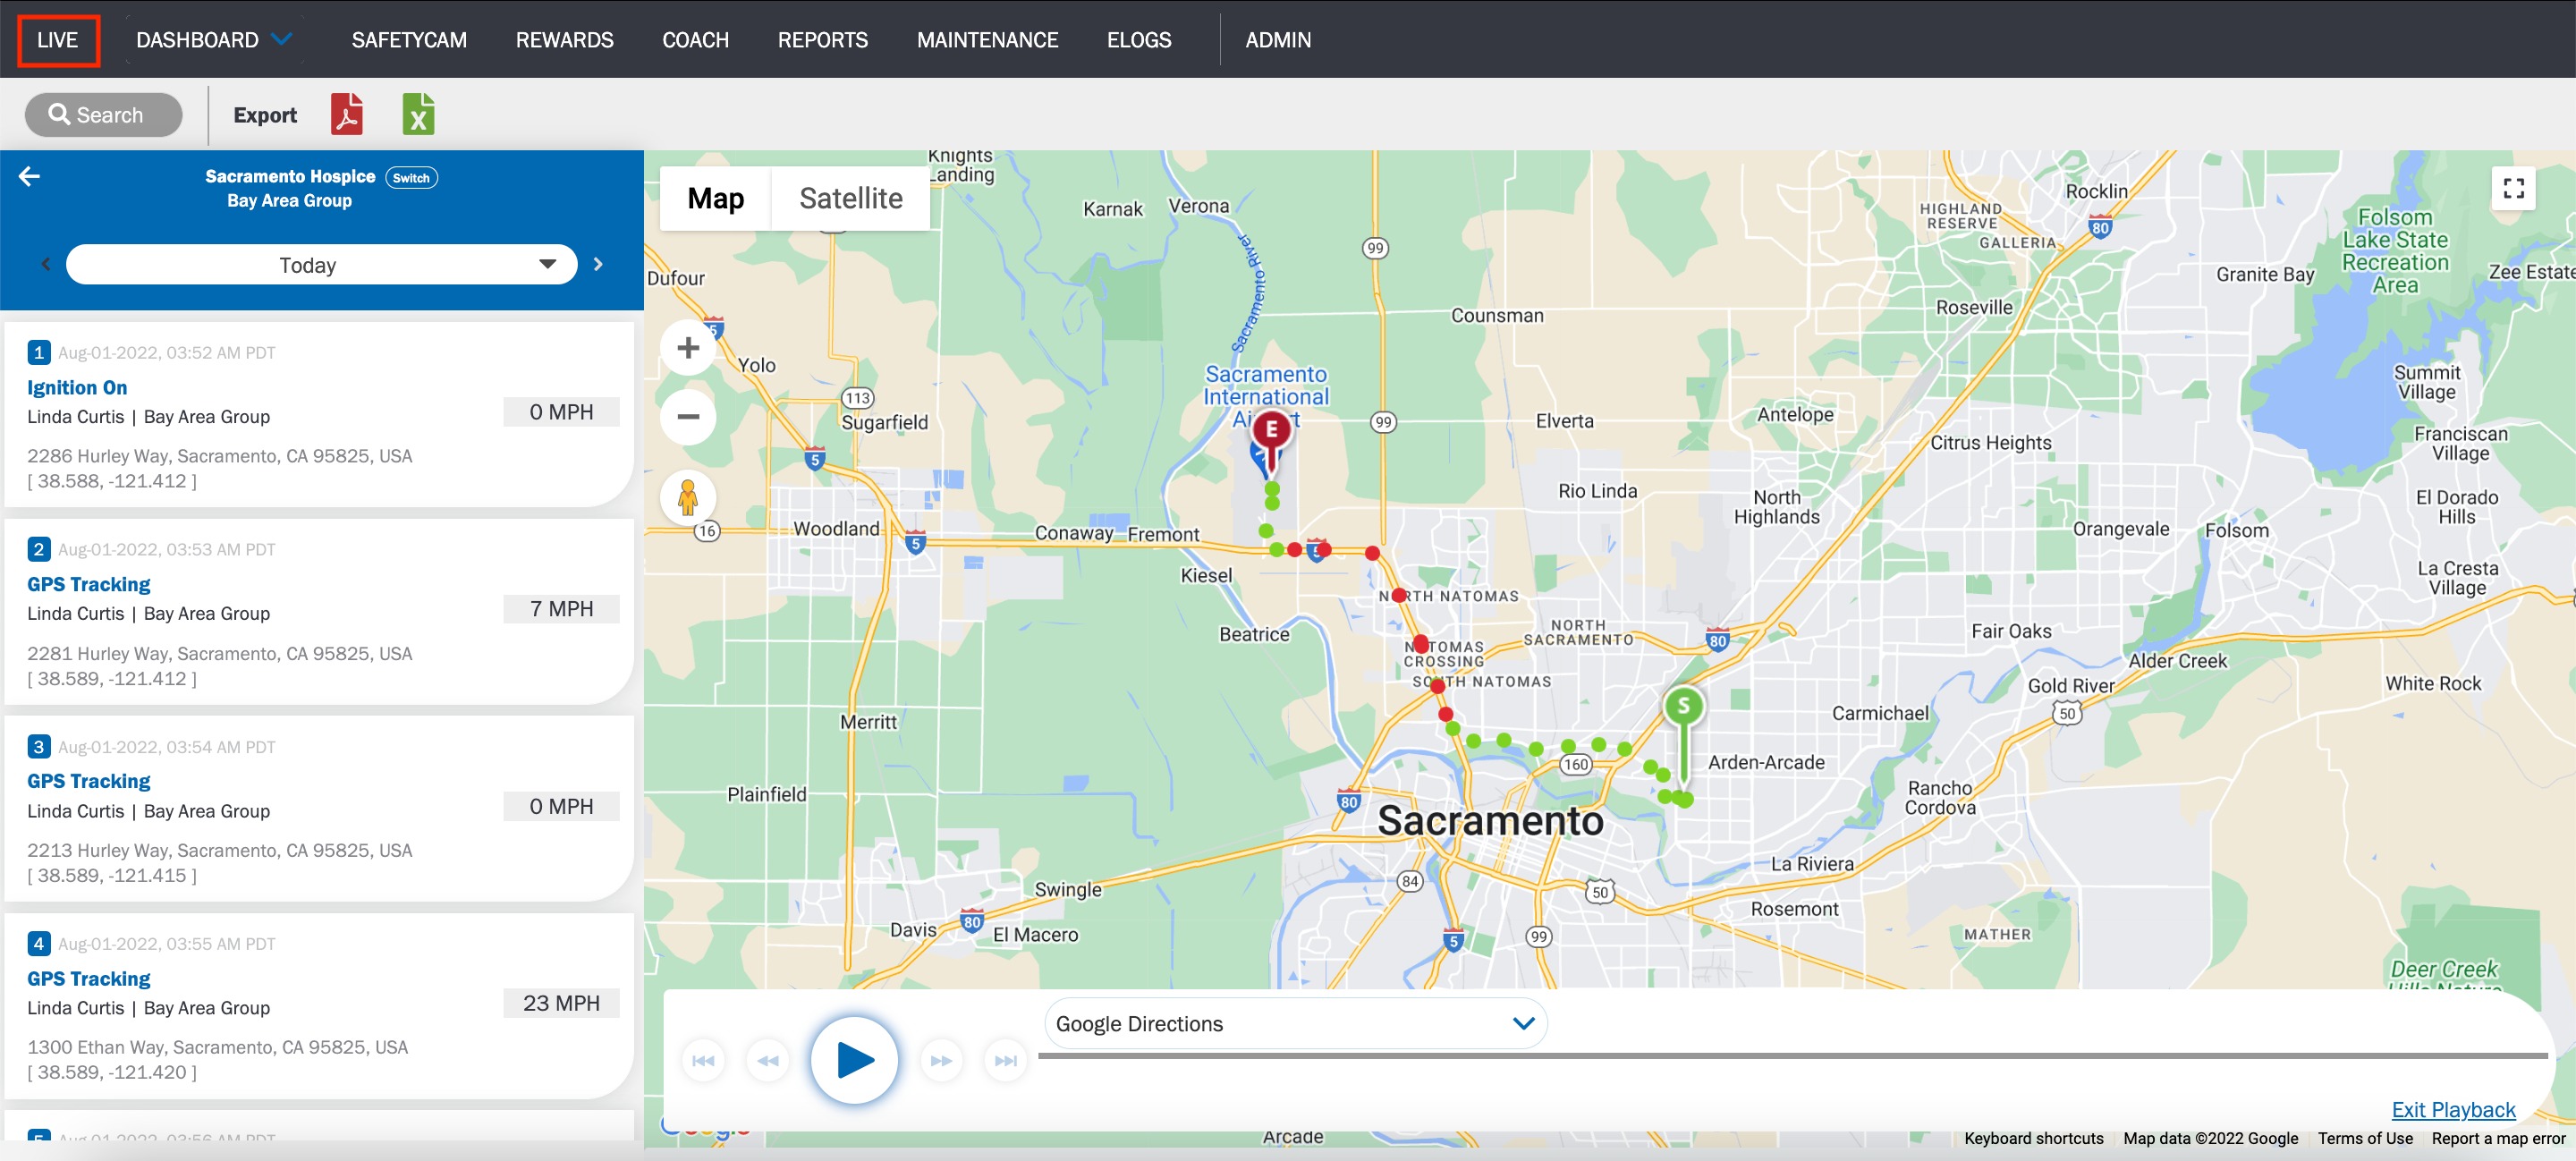Viewport: 2576px width, 1161px height.
Task: Pick up the Street View pegman
Action: click(688, 497)
